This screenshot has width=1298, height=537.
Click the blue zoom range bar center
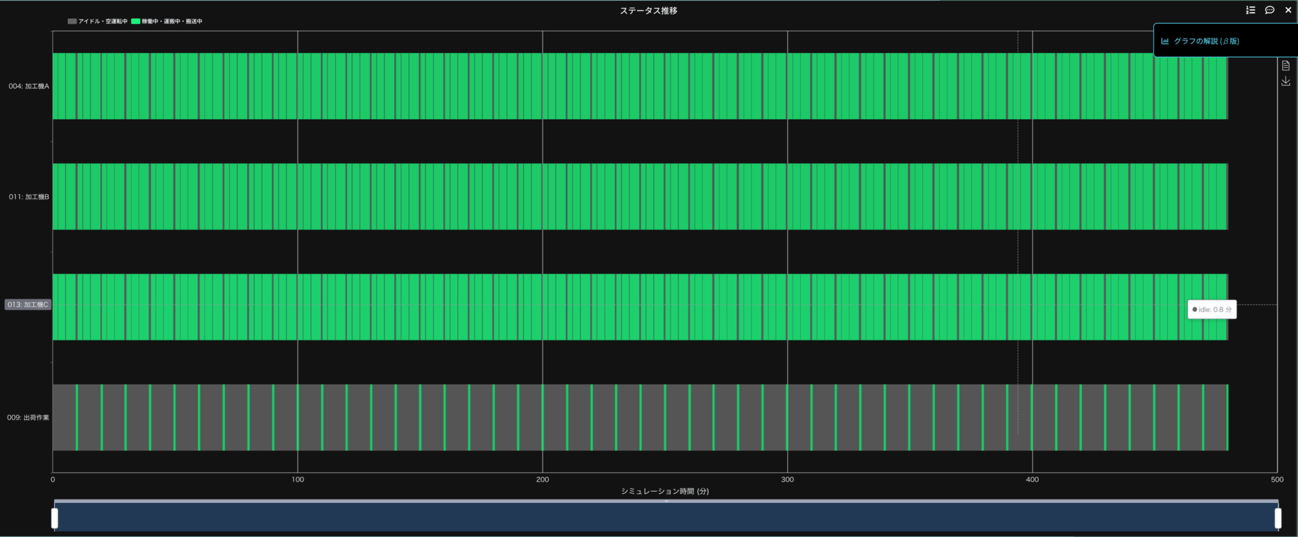pyautogui.click(x=666, y=518)
